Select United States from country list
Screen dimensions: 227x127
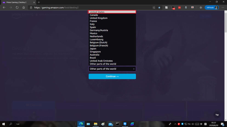(x=112, y=12)
